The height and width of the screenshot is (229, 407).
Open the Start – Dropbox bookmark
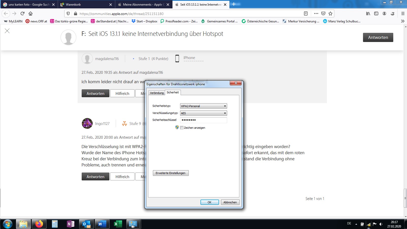pyautogui.click(x=144, y=21)
